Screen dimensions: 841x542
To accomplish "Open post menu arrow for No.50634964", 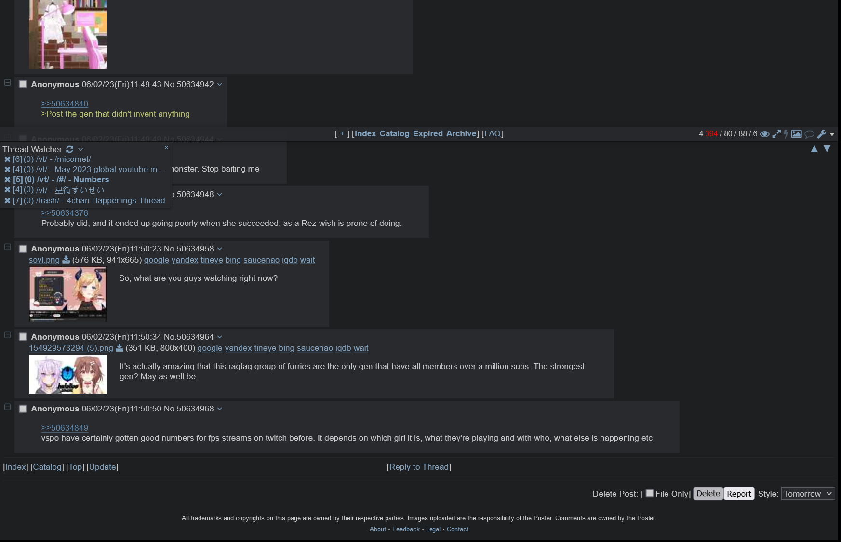I will click(x=220, y=337).
